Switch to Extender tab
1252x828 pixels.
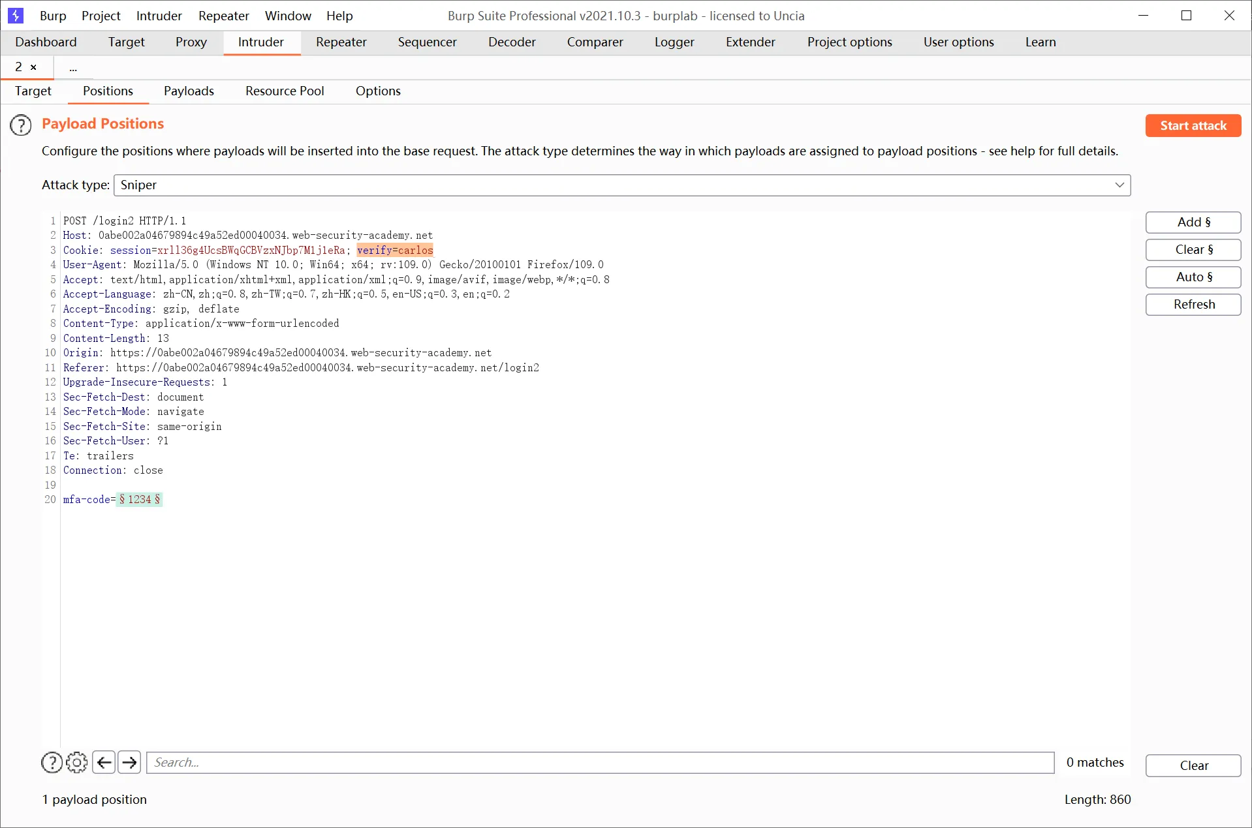(751, 42)
